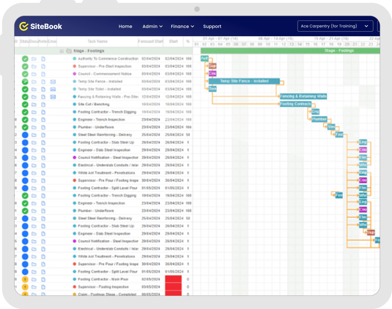Collapse the Stage - Footings group
This screenshot has width=392, height=309.
tap(62, 51)
